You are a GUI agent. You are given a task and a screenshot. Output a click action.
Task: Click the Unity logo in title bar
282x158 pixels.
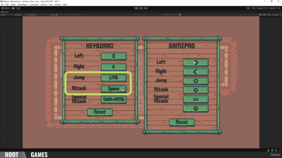coord(1,1)
